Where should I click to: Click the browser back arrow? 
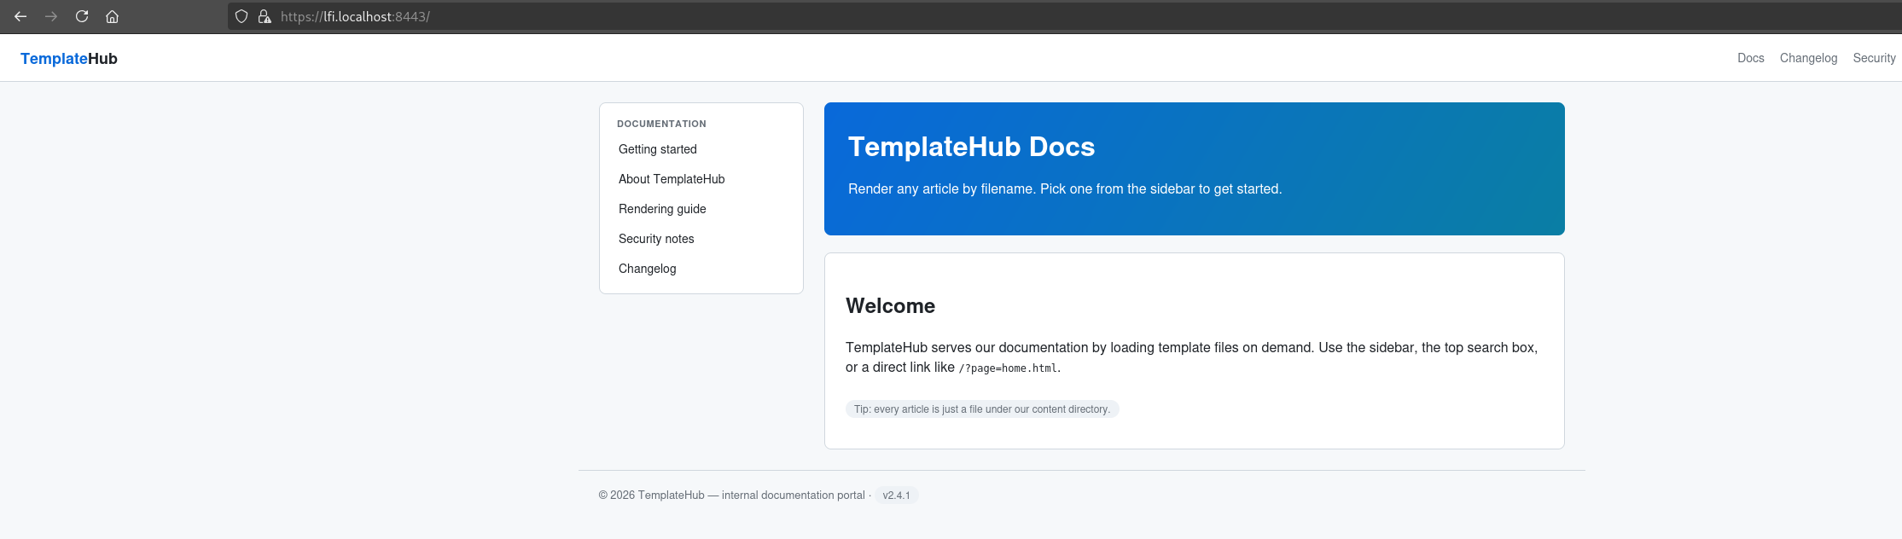click(20, 16)
